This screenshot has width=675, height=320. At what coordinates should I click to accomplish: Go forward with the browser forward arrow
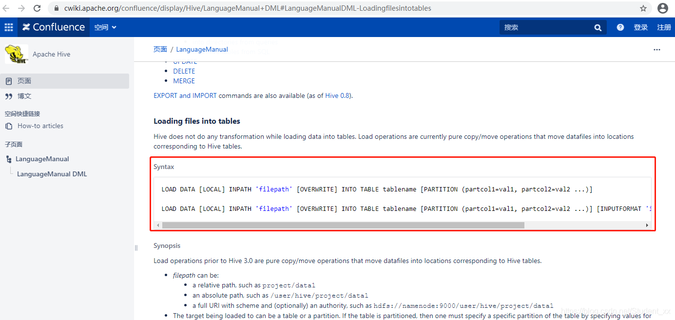21,8
